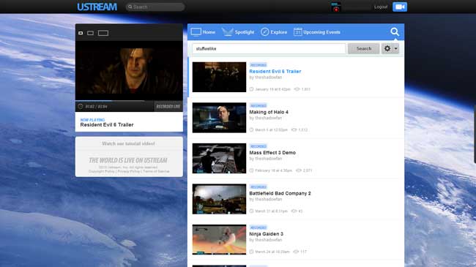Open the gear settings dropdown

(390, 48)
